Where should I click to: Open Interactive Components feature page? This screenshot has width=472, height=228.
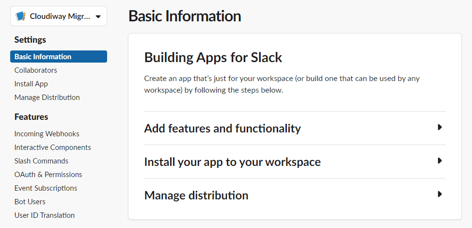click(x=53, y=147)
